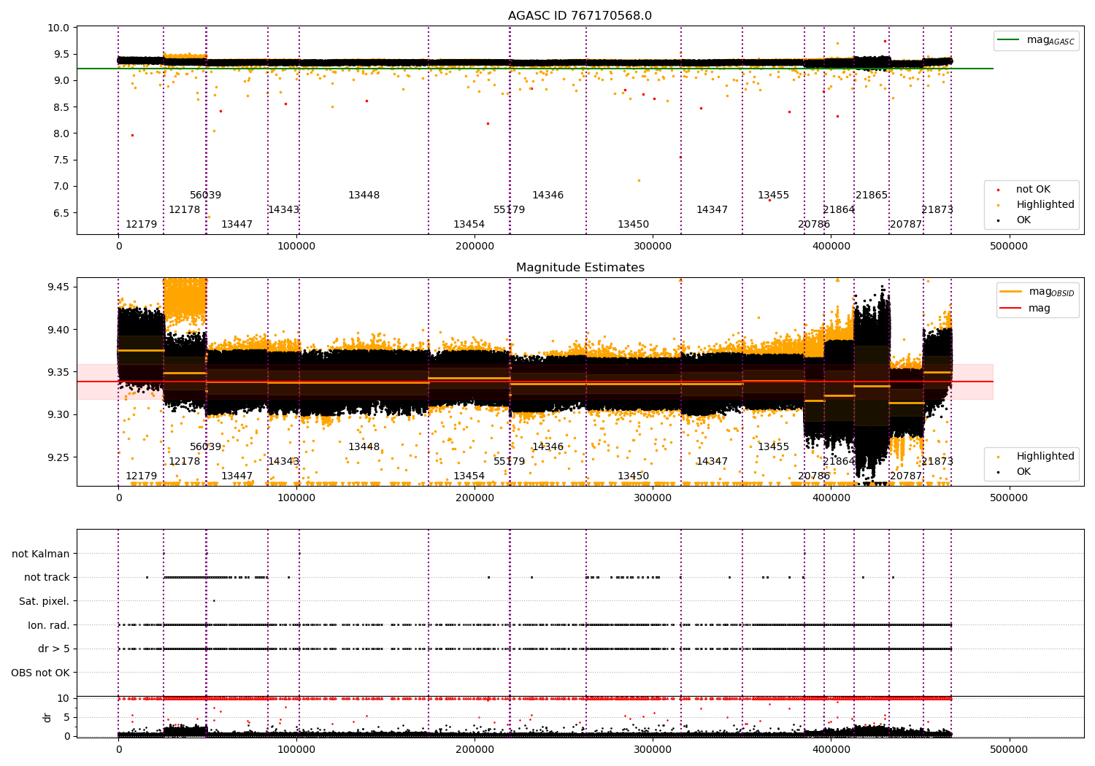Click obsid label 12178 in top plot
Viewport: 1095px width, 766px height.
tap(184, 210)
